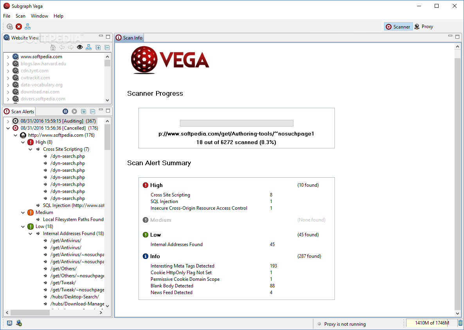The height and width of the screenshot is (330, 464).
Task: Resume scan with play button
Action: pos(74,111)
